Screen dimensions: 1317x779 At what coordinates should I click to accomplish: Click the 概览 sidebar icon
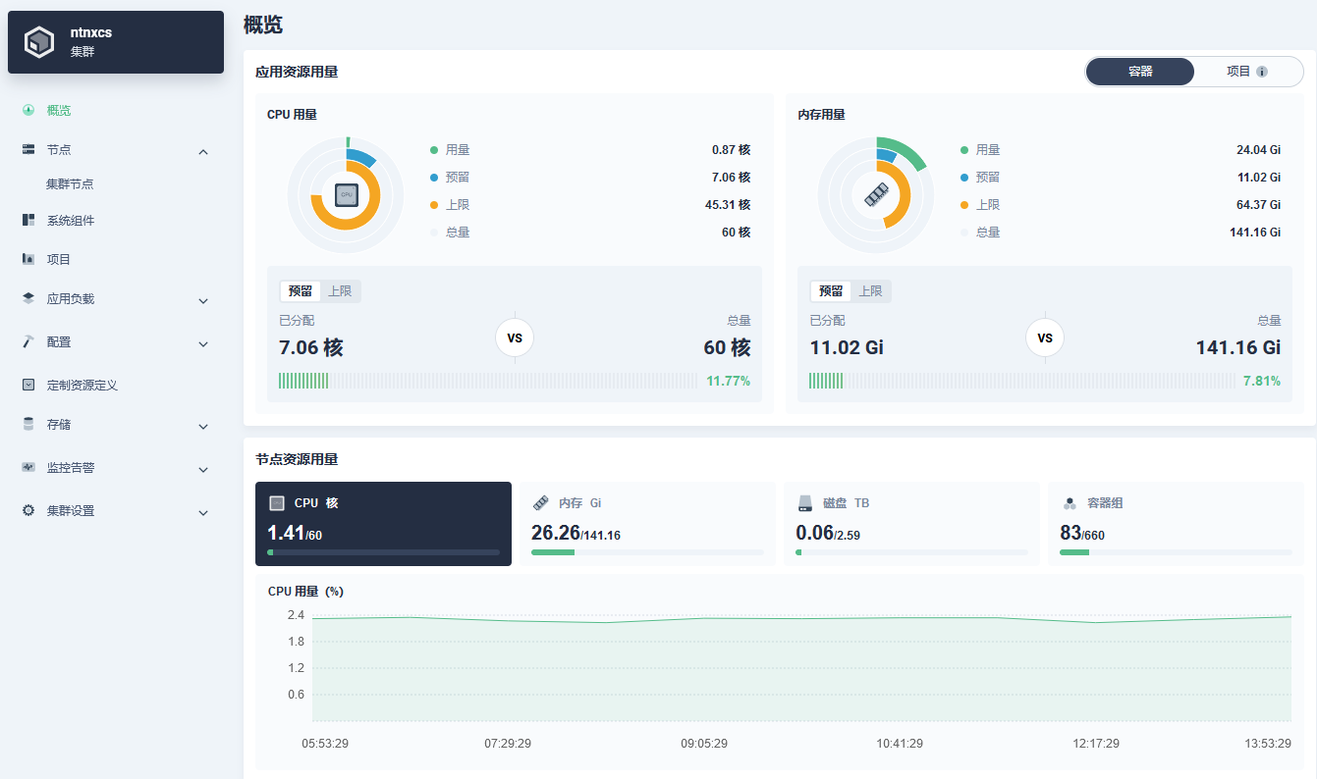(28, 110)
